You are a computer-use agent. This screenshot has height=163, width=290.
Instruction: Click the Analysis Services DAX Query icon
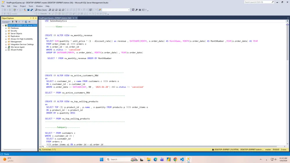click(x=63, y=10)
